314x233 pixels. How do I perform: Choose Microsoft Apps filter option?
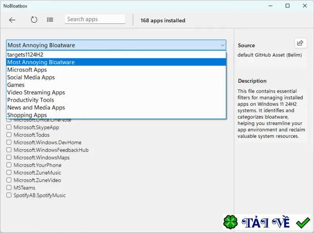[116, 70]
